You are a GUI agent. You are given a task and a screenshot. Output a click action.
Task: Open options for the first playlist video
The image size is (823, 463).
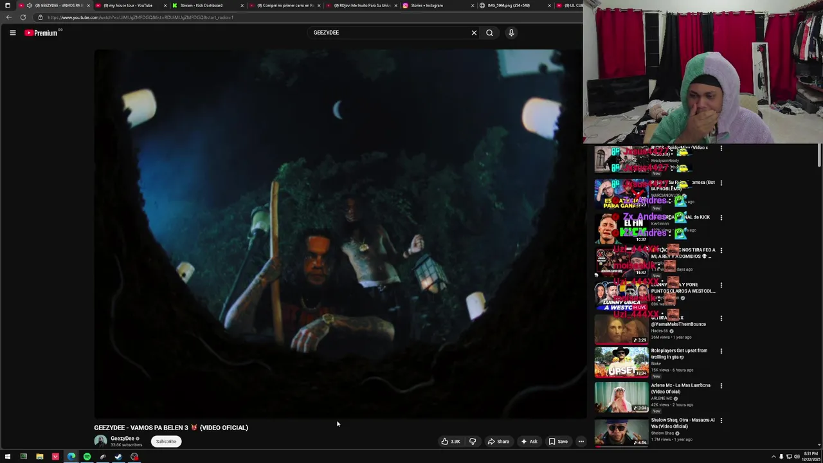click(x=721, y=149)
